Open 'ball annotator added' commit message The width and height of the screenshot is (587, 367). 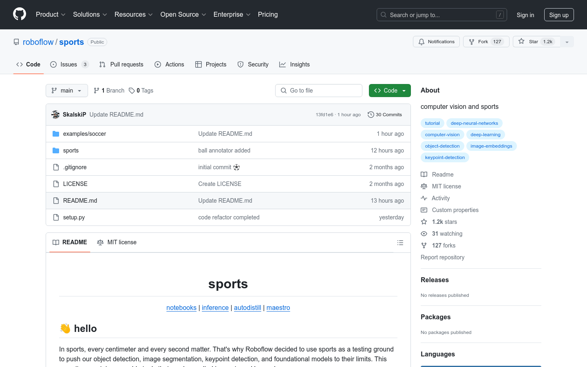[x=224, y=150]
